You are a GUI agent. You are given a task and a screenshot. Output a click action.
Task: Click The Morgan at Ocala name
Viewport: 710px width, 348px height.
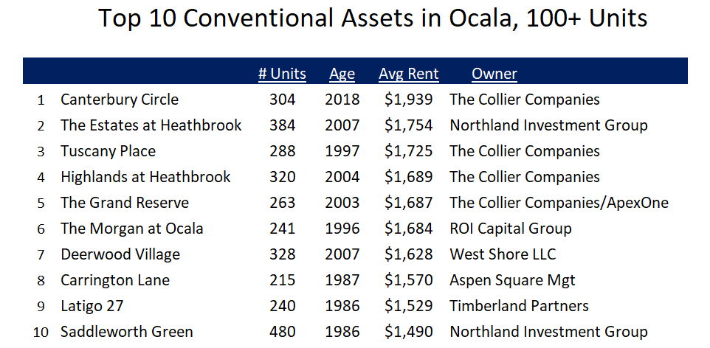[132, 229]
